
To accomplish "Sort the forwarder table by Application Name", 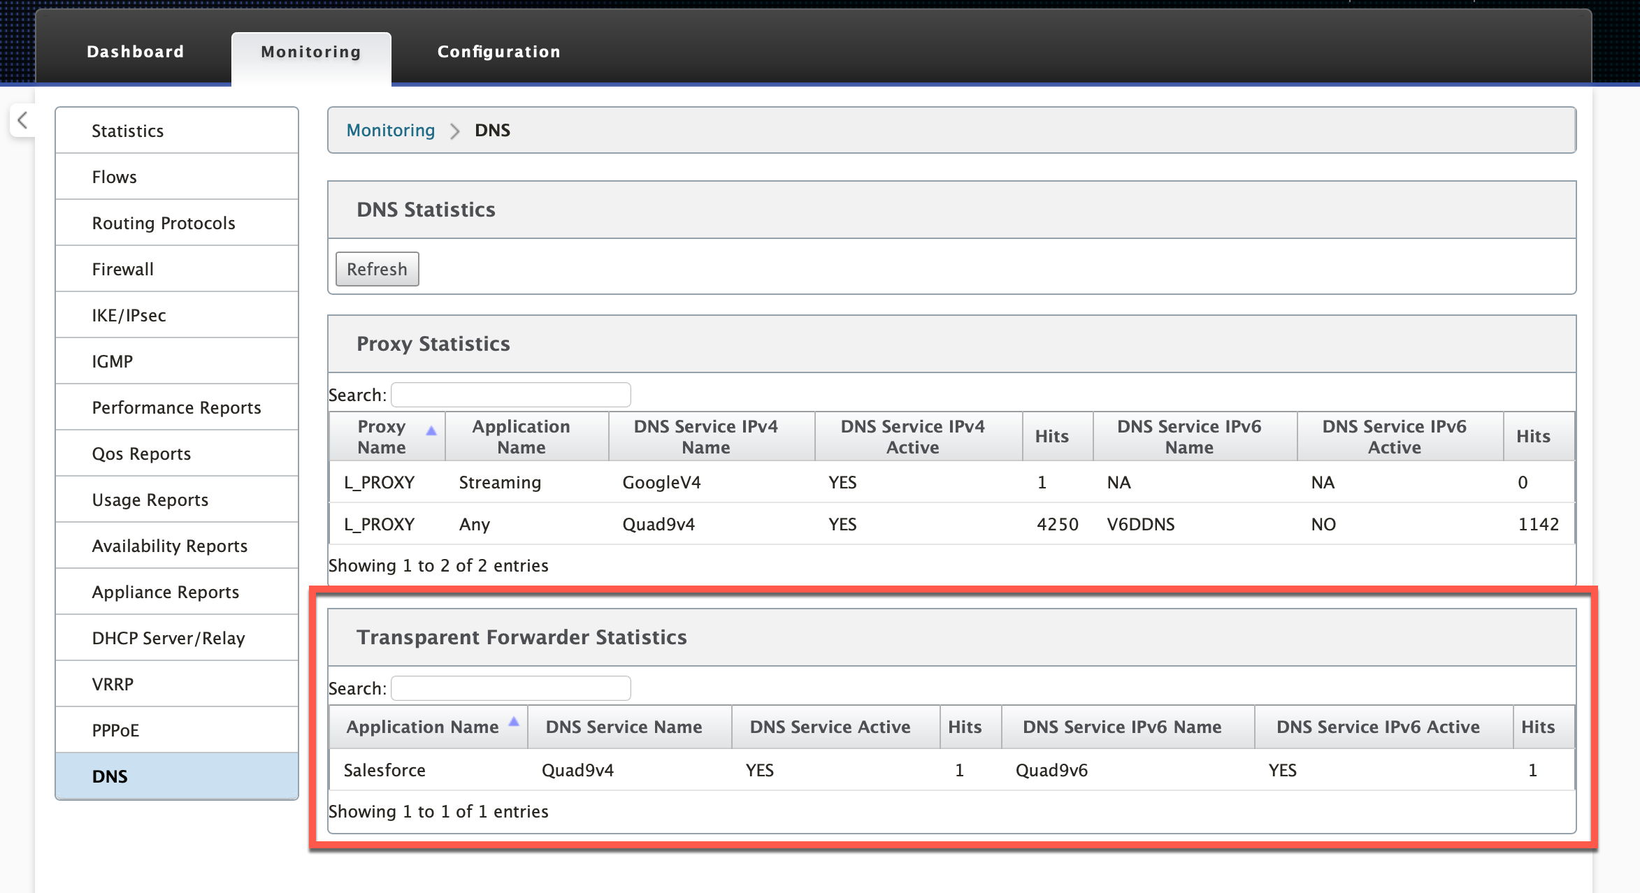I will pos(429,727).
